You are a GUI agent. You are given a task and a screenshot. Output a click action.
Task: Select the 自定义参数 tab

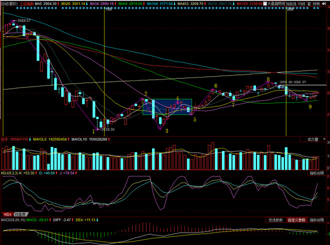point(296,220)
